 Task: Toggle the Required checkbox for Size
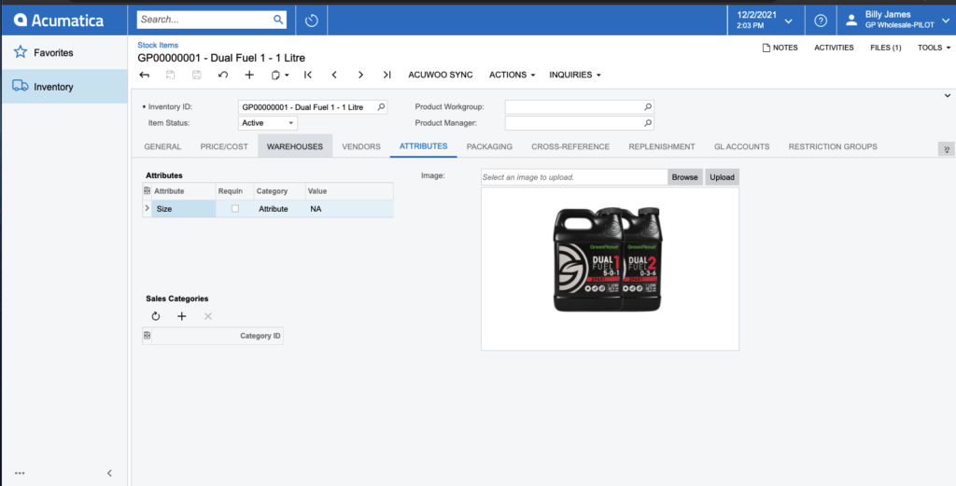pos(234,209)
